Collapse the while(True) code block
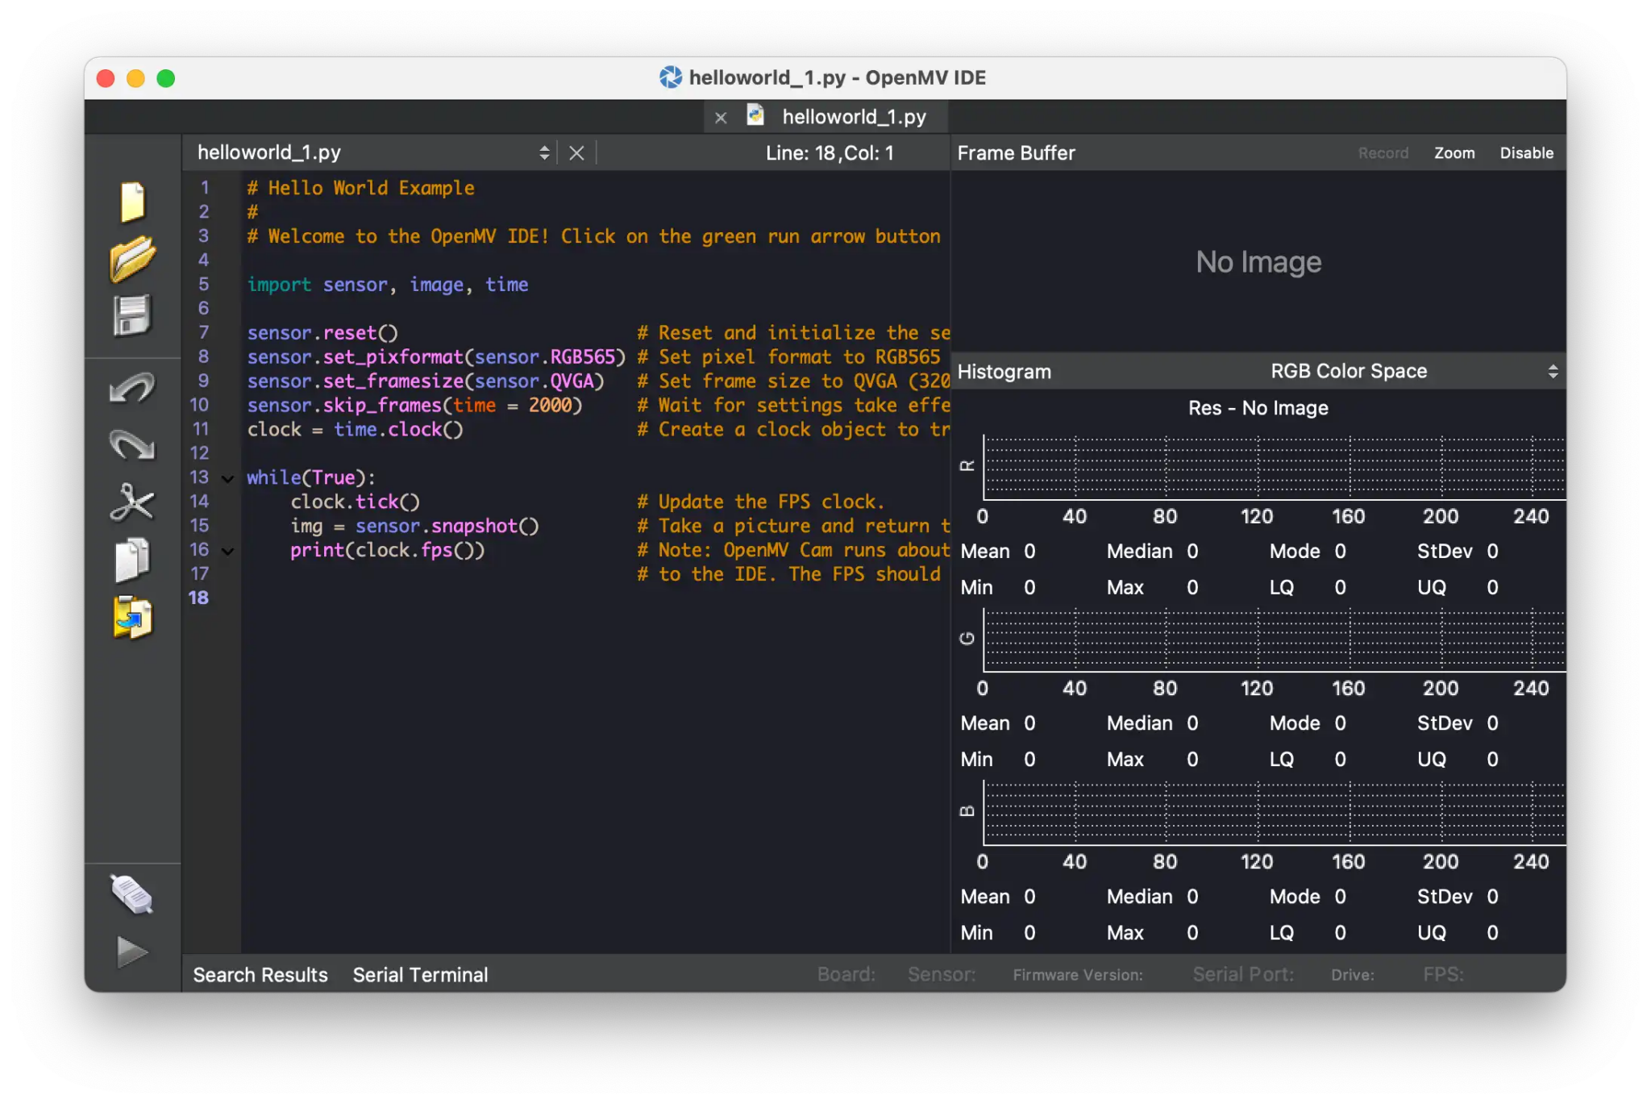 click(x=228, y=478)
